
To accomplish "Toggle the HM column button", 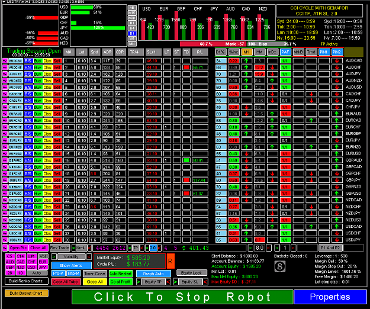I will [x=259, y=52].
